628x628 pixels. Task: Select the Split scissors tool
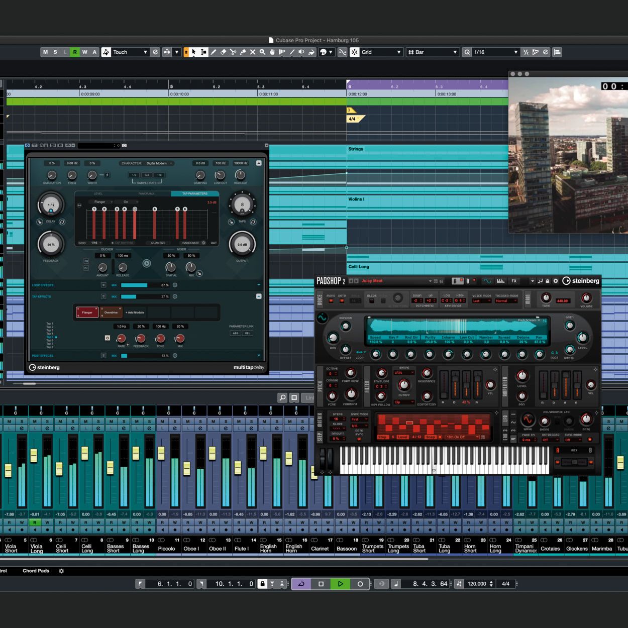point(233,52)
